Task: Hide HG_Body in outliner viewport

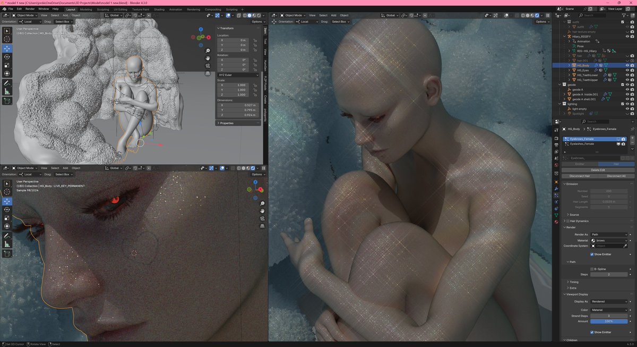Action: [x=627, y=65]
